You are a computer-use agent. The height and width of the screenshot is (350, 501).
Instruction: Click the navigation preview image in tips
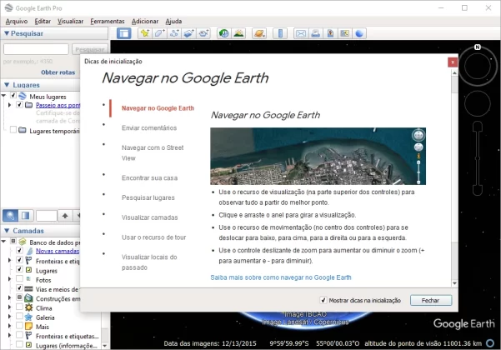318,156
